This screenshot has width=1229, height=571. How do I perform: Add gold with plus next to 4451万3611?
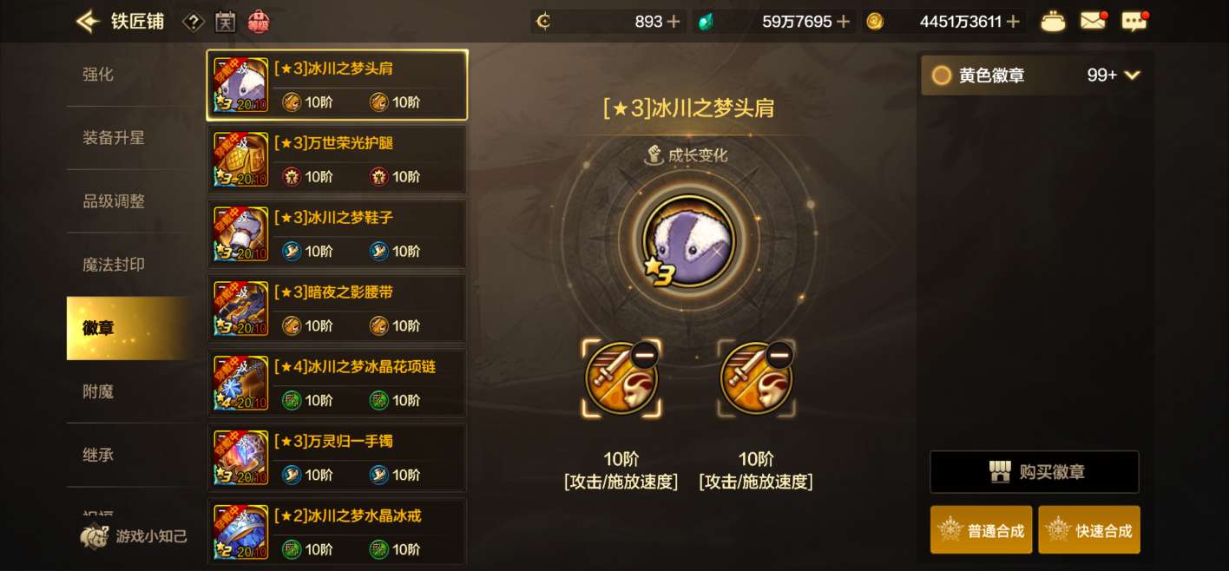pos(1013,22)
